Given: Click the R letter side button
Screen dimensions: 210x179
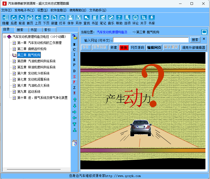Looking at the screenshot, I should coord(74,60).
